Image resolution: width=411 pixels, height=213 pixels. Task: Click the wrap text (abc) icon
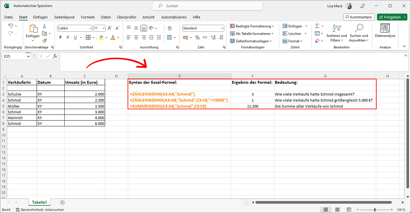pos(169,28)
